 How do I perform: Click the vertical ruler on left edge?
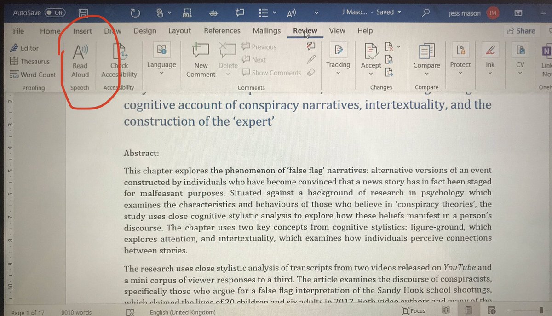coord(11,198)
